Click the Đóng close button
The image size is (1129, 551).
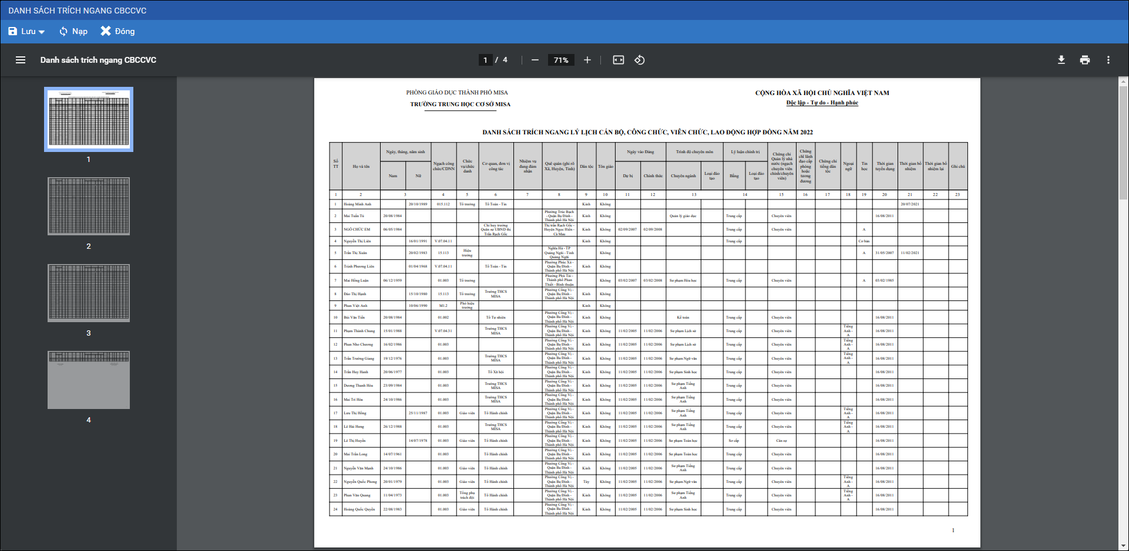click(117, 31)
